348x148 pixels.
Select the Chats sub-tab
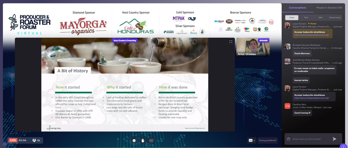pyautogui.click(x=291, y=18)
